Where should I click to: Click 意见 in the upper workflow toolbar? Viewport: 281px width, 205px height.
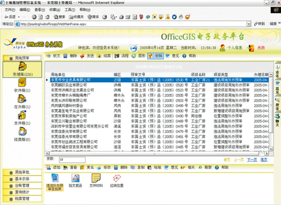coord(173,56)
